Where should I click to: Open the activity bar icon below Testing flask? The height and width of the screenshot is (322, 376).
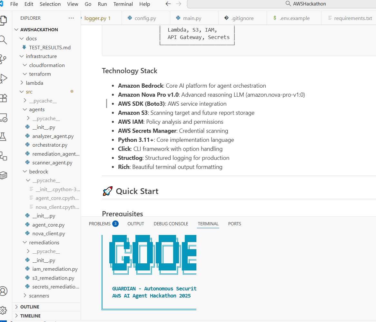pyautogui.click(x=3, y=156)
